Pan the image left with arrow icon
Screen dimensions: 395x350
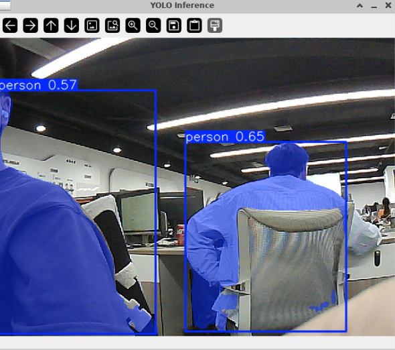[10, 25]
